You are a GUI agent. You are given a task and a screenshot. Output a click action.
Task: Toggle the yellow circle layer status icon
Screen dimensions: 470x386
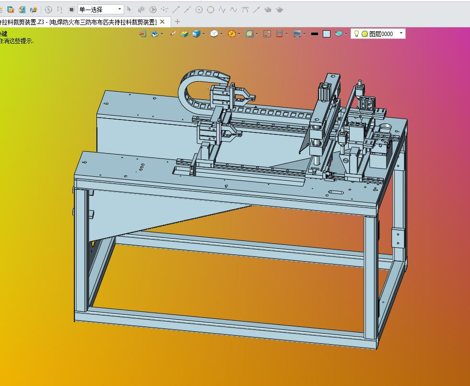(x=364, y=34)
